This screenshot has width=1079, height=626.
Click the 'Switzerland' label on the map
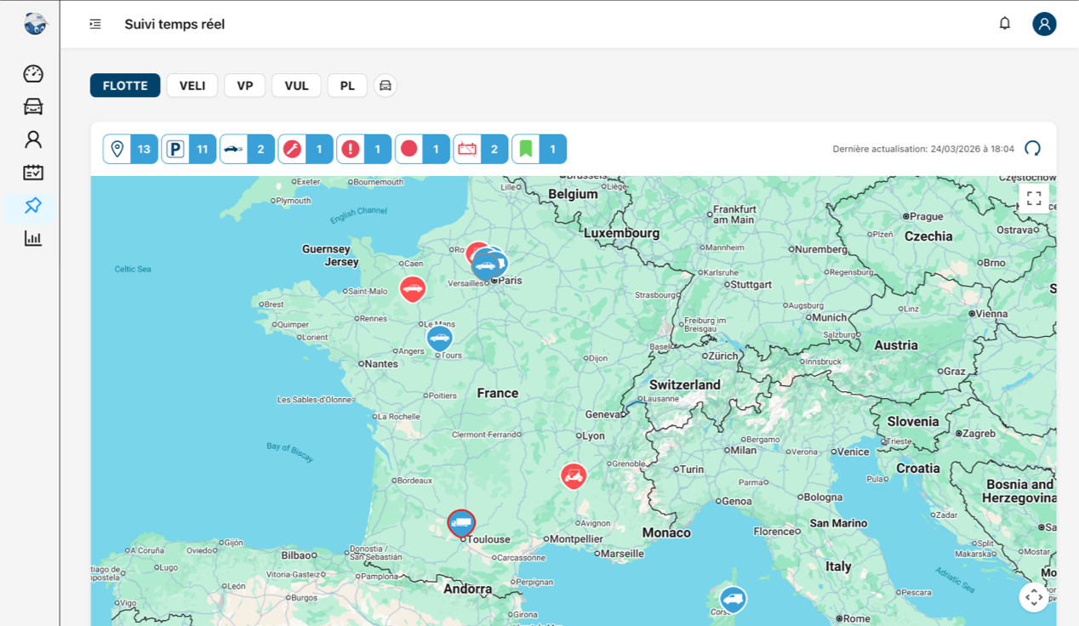pyautogui.click(x=685, y=384)
